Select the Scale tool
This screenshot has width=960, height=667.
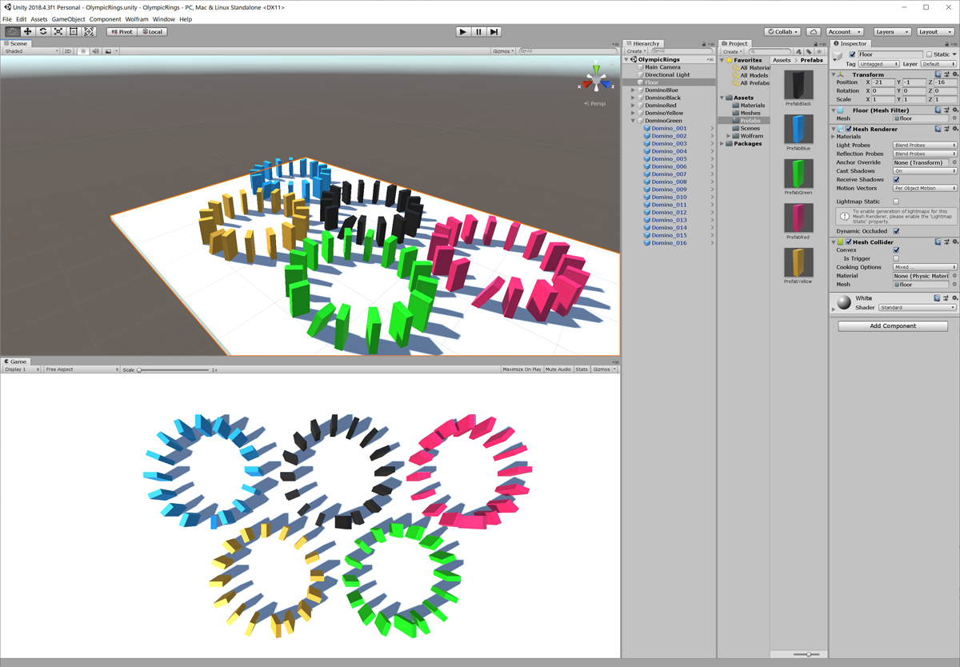58,32
